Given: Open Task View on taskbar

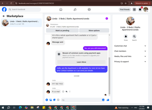Looking at the screenshot, I should (x=14, y=108).
